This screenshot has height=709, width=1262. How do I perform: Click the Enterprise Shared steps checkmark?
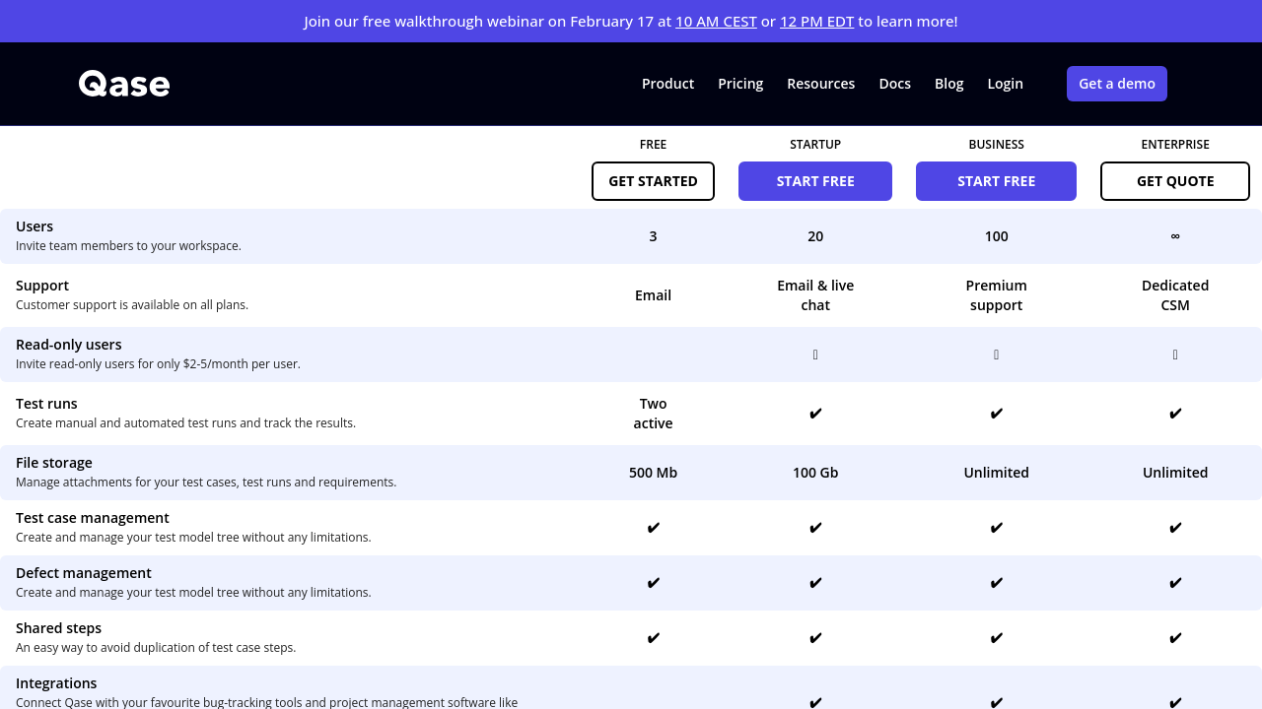click(x=1174, y=638)
